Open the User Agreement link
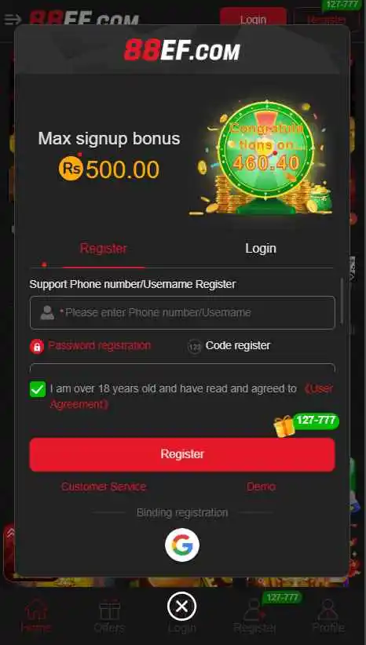 [192, 396]
